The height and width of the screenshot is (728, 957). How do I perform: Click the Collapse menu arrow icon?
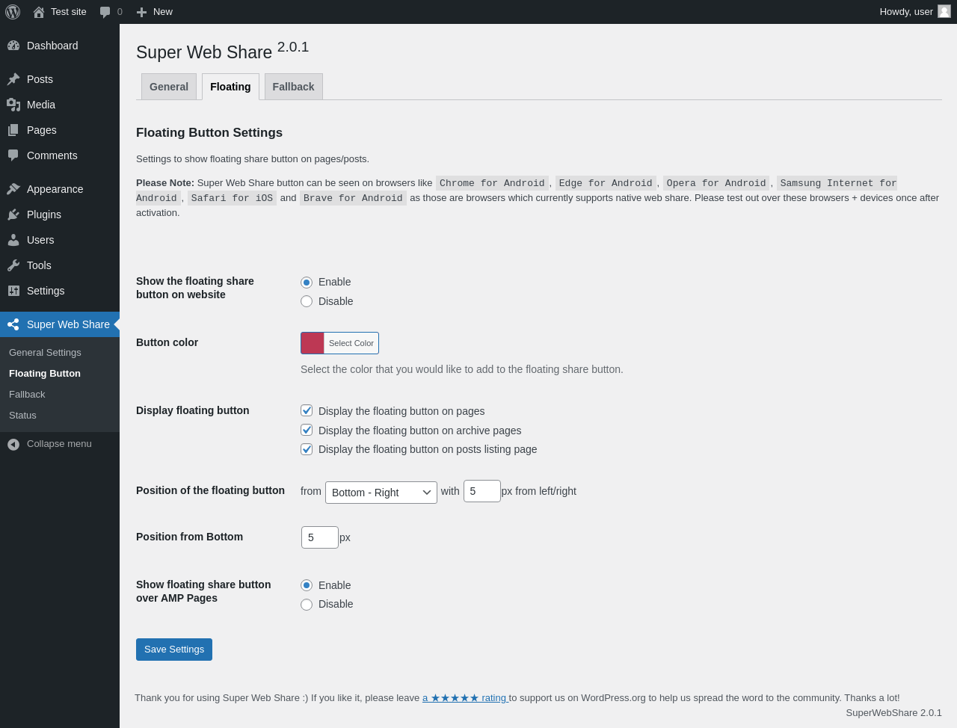(13, 444)
